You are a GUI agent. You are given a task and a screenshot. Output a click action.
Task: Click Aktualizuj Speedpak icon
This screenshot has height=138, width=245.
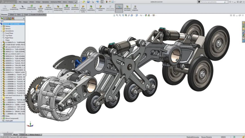(127, 6)
